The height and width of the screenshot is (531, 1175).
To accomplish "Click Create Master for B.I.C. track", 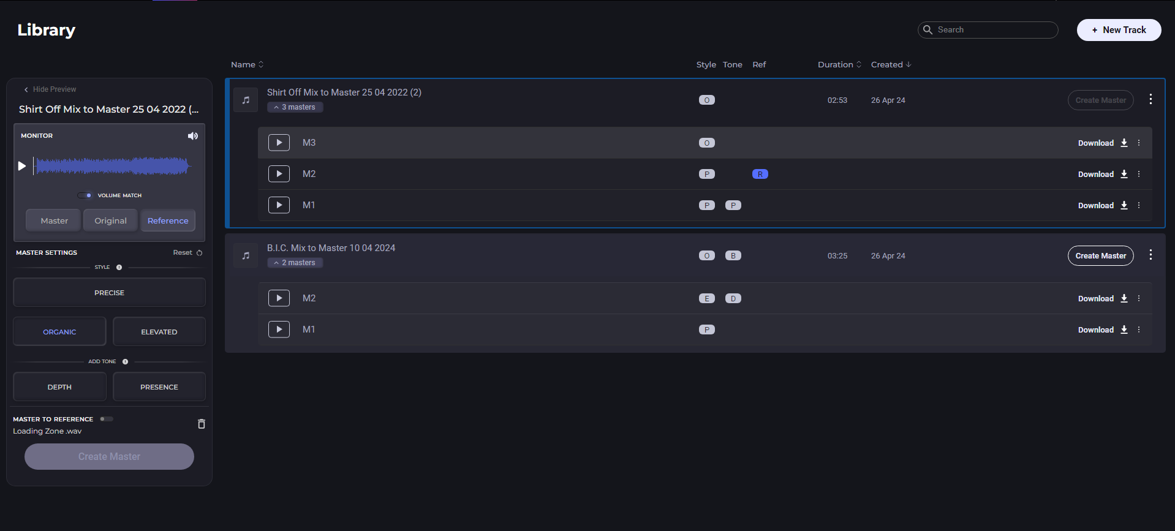I will point(1100,255).
